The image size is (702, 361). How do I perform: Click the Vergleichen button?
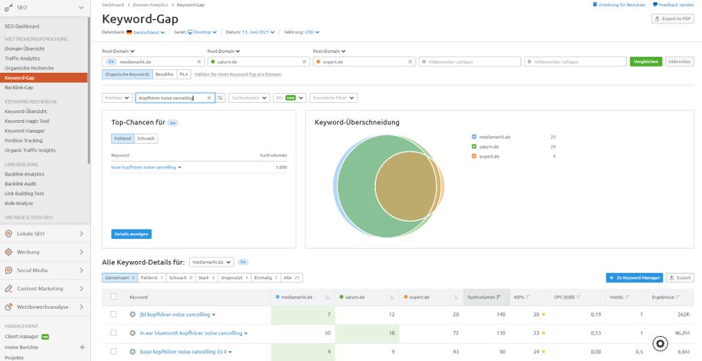(646, 62)
